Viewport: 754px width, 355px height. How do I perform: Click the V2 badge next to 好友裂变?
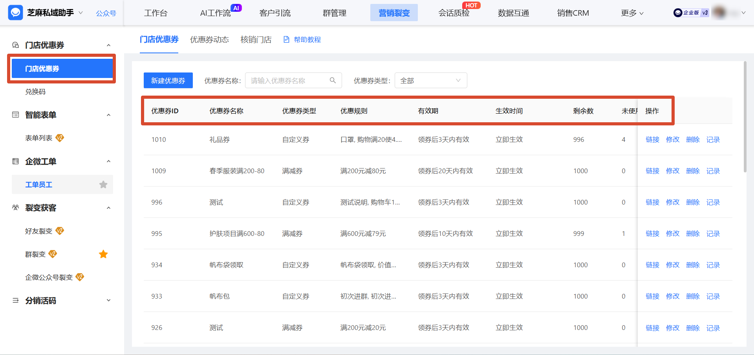[x=60, y=231]
